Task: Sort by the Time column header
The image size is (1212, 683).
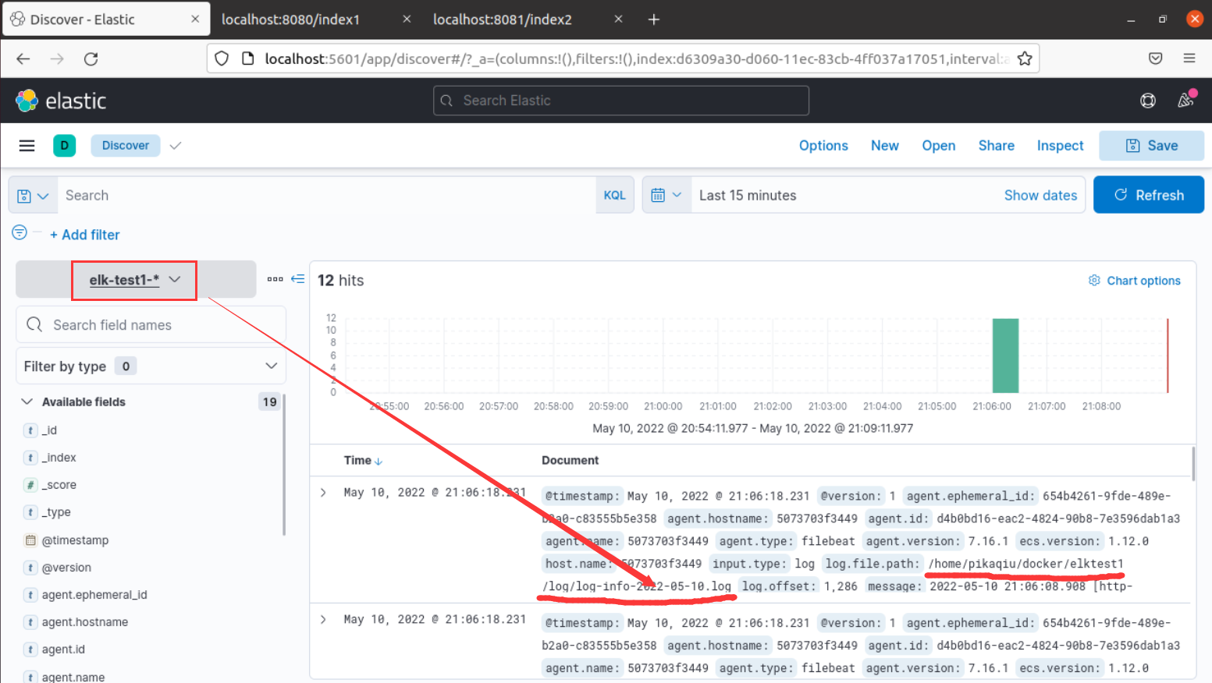Action: (363, 461)
